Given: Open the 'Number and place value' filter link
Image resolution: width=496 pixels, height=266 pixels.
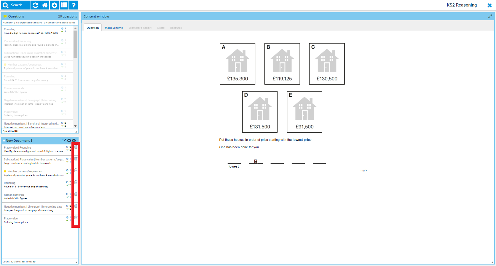Looking at the screenshot, I should 60,23.
